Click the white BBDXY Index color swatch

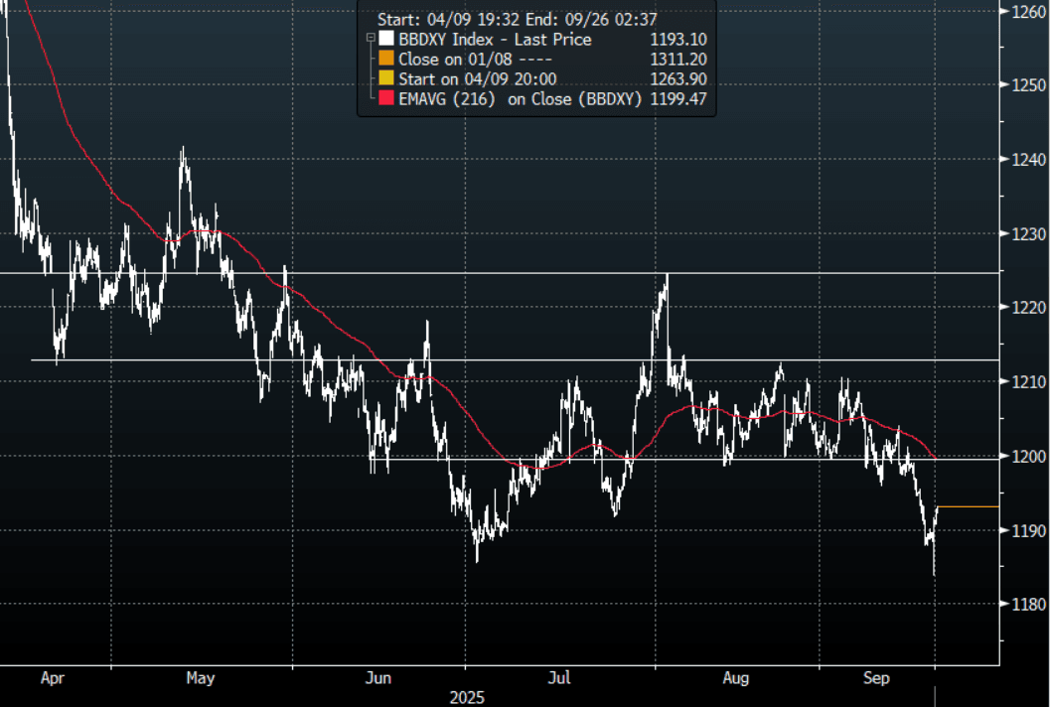[386, 40]
